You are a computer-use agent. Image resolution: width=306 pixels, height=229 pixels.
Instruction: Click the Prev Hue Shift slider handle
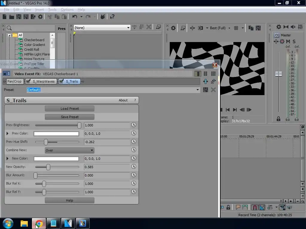coord(46,142)
